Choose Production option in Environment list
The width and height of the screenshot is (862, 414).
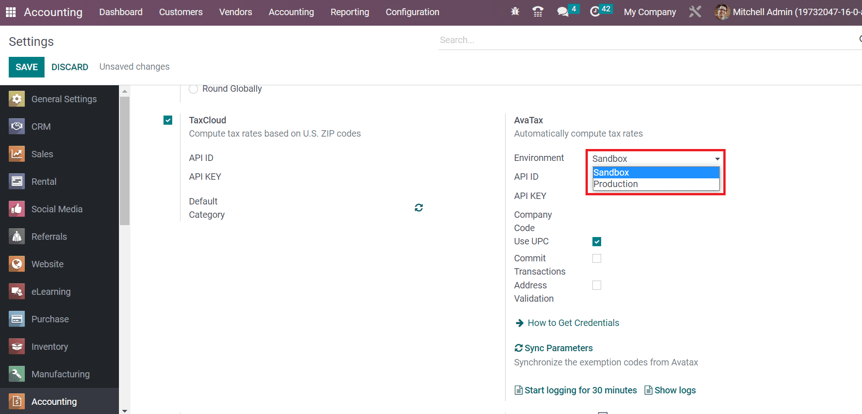point(656,184)
